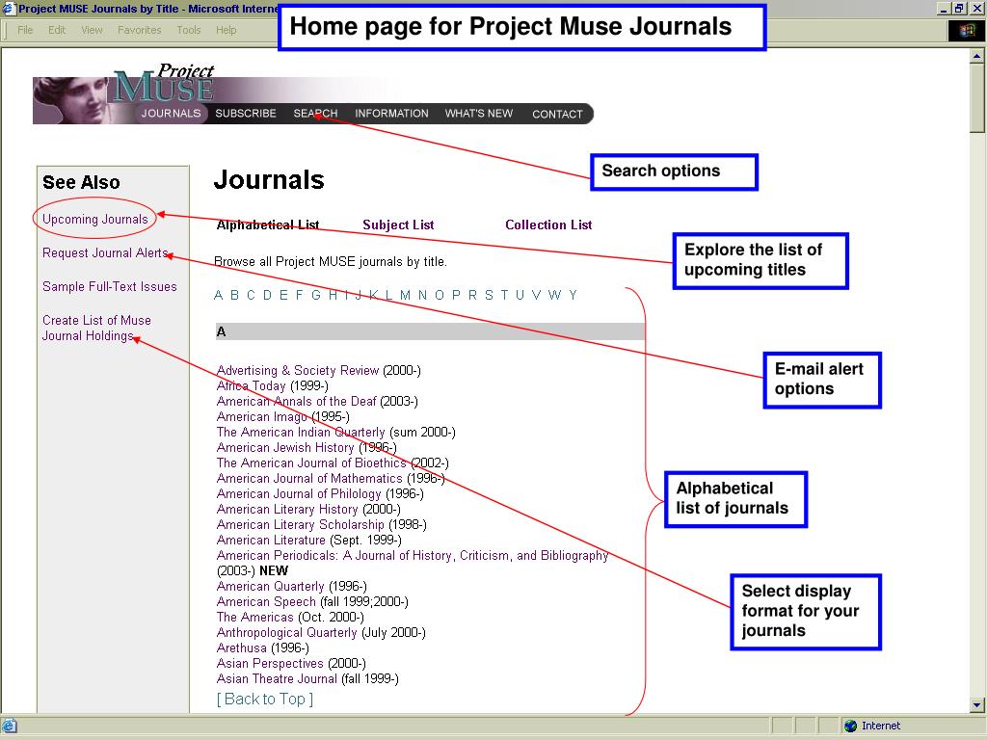Image resolution: width=987 pixels, height=740 pixels.
Task: Jump to letter B in the alphabet index
Action: (234, 295)
